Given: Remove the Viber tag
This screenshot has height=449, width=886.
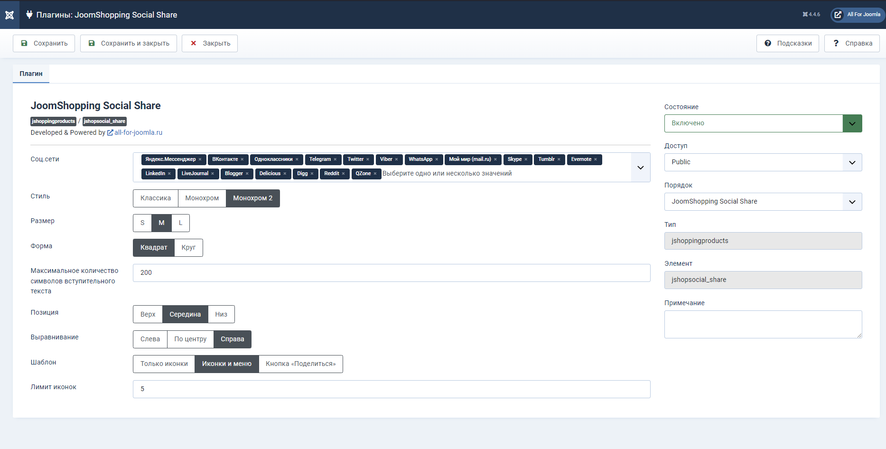Looking at the screenshot, I should pyautogui.click(x=396, y=159).
